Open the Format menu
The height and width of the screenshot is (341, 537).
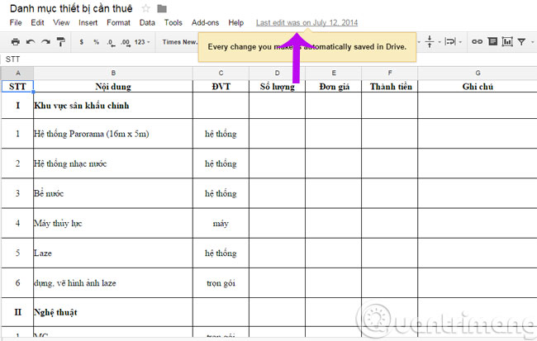[x=118, y=22]
